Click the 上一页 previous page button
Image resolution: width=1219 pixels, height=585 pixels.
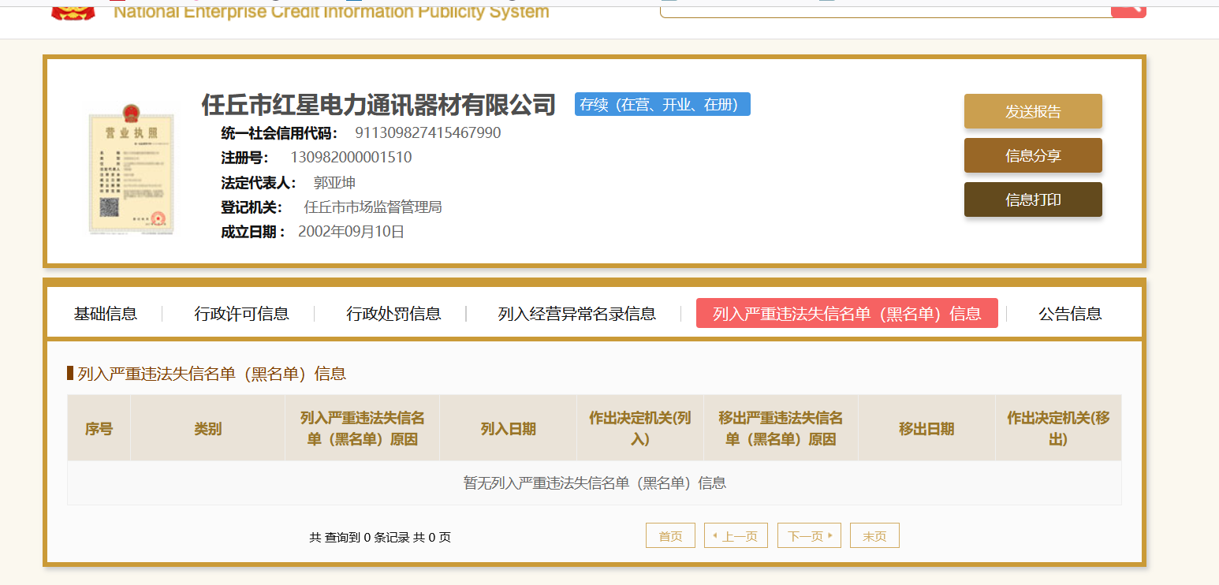coord(736,535)
